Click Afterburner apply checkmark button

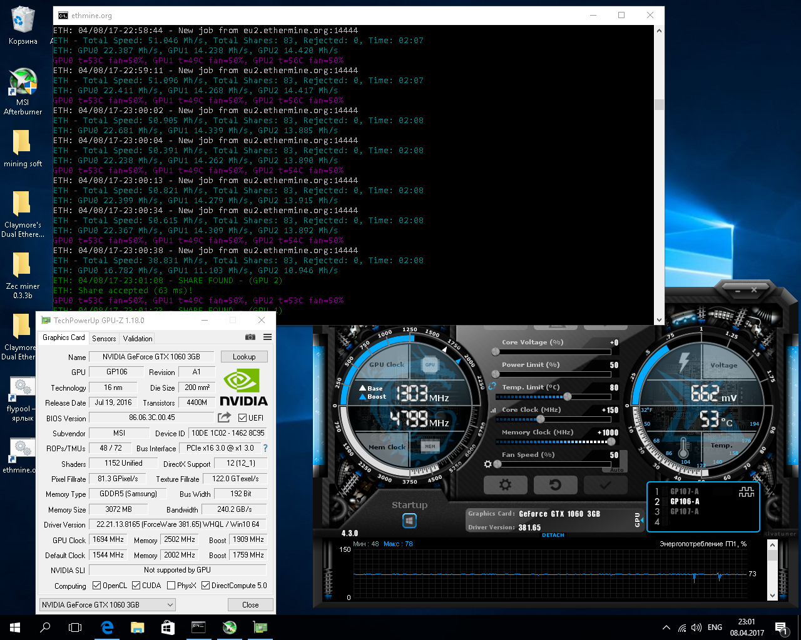[605, 484]
